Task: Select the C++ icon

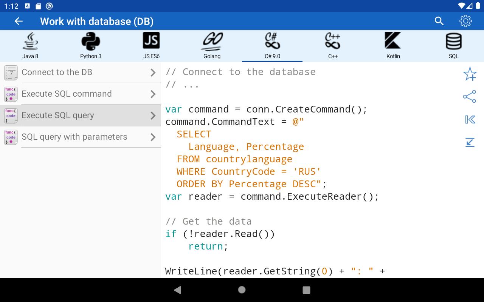Action: (x=333, y=41)
